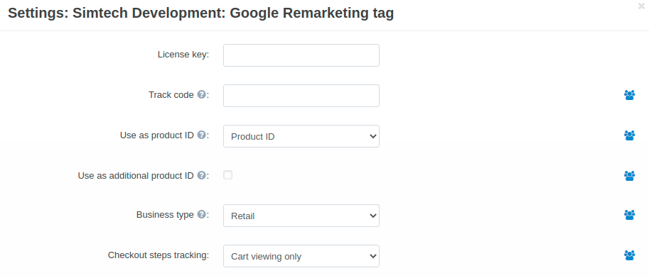Image resolution: width=649 pixels, height=278 pixels.
Task: Click the License key label text
Action: 183,55
